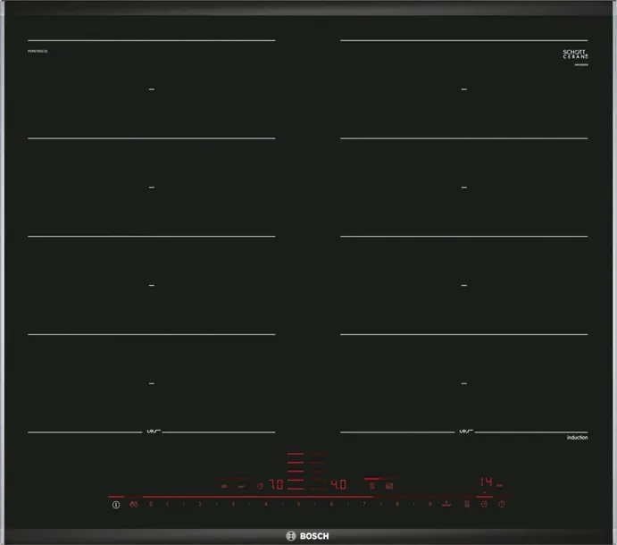Tap the stopwatch symbol at far right
The width and height of the screenshot is (617, 545).
pos(501,505)
